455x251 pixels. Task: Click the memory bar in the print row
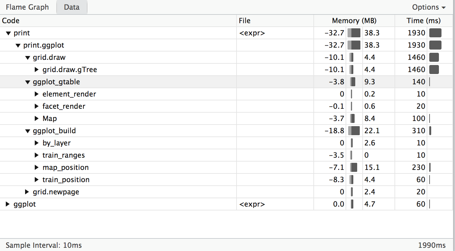354,33
